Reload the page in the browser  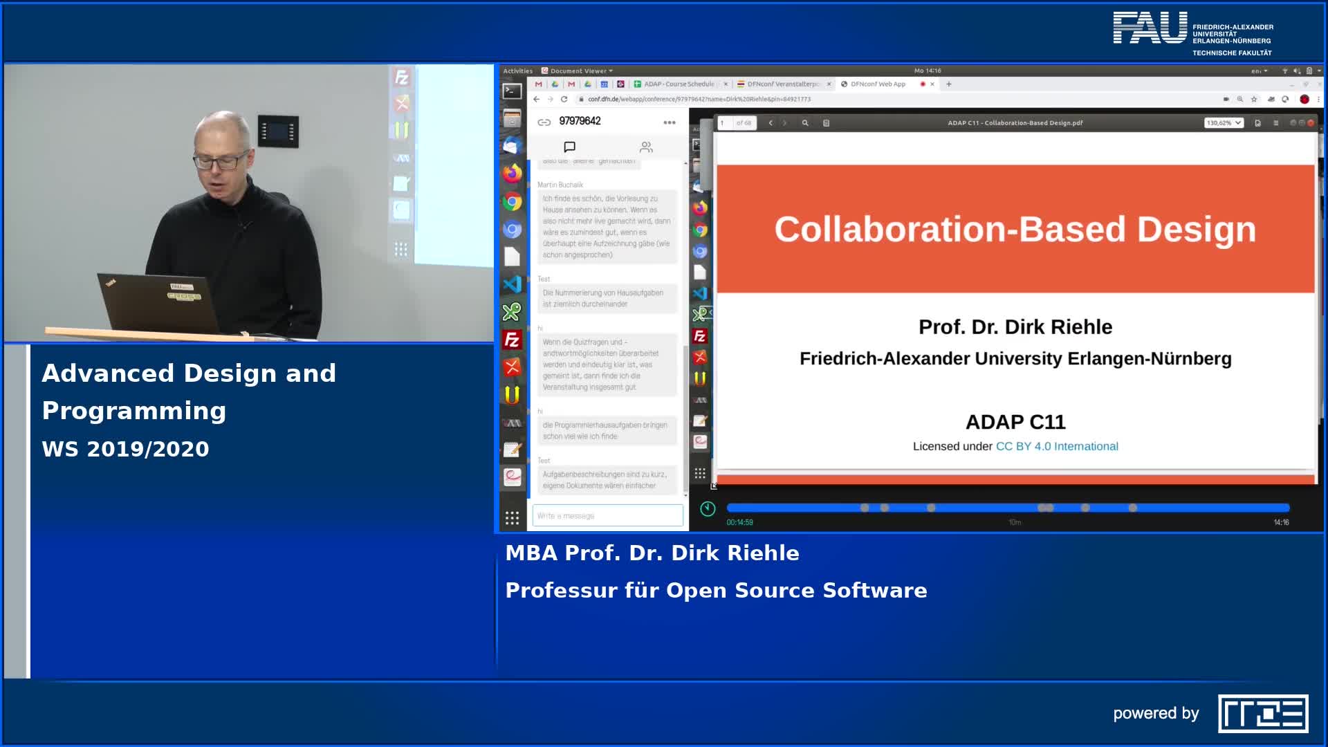coord(564,100)
